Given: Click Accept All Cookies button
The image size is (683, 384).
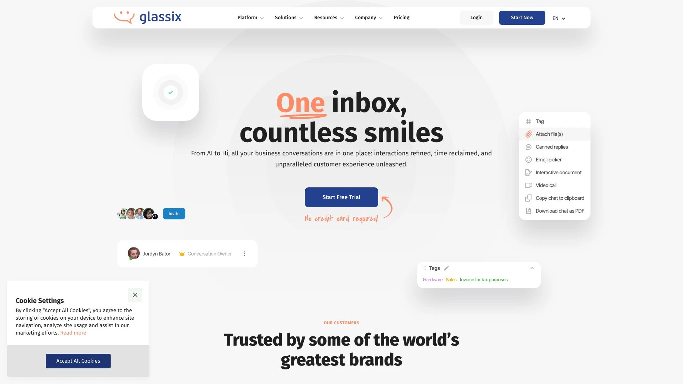Looking at the screenshot, I should tap(78, 361).
